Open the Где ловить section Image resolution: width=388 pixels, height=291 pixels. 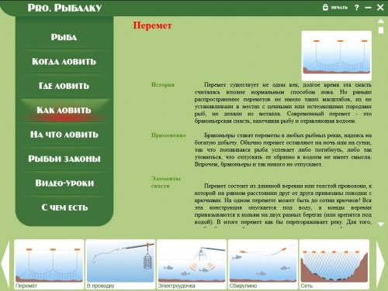(64, 86)
